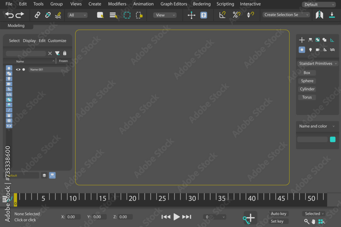Click the Bind to Space Warp icon
The image size is (341, 227).
58,15
